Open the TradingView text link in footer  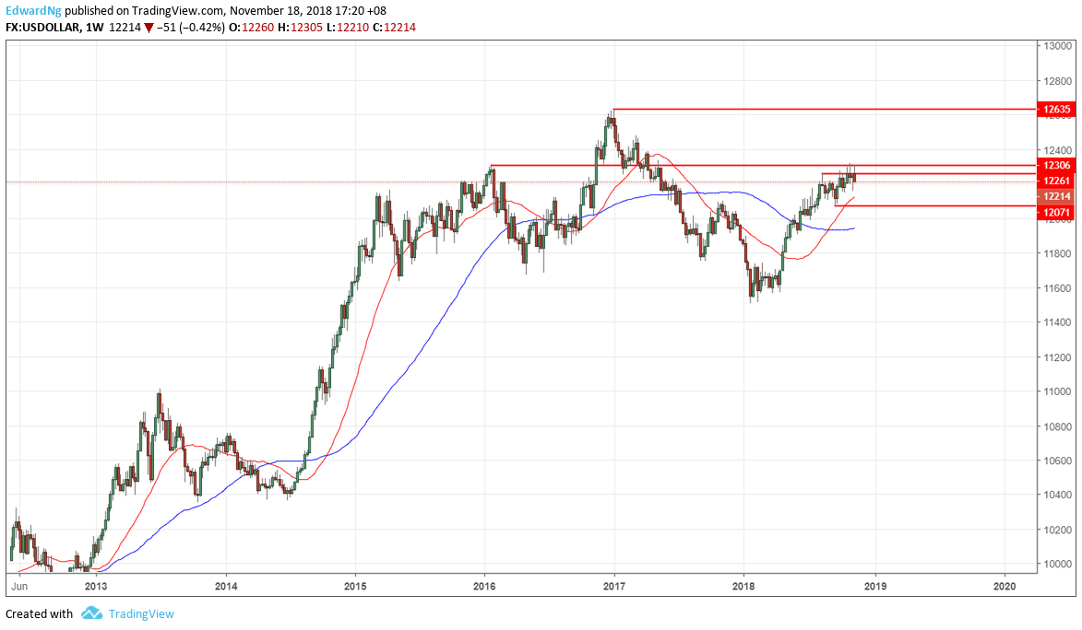pyautogui.click(x=141, y=613)
